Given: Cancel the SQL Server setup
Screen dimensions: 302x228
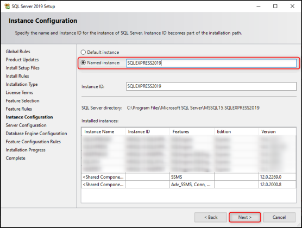Looking at the screenshot, I should (x=279, y=217).
